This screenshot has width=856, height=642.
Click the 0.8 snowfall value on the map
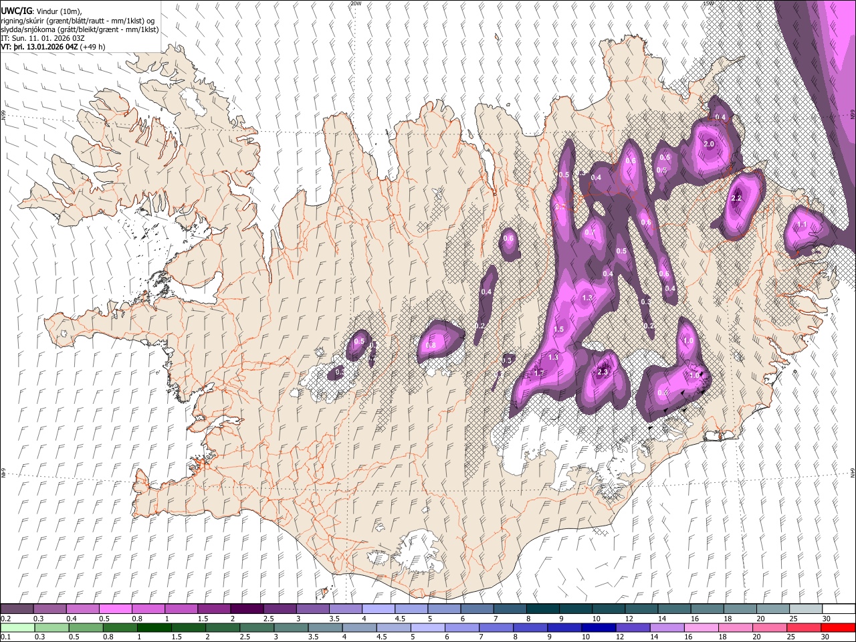[x=431, y=345]
